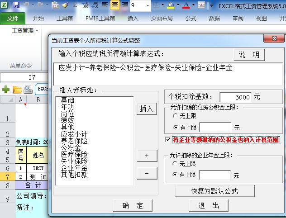Click the Paste Values (123) clipboard icon

[x=55, y=5]
